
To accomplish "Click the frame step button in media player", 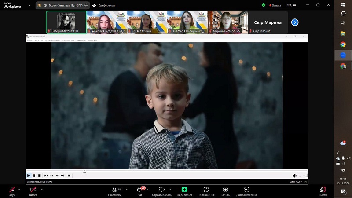I will pyautogui.click(x=69, y=176).
